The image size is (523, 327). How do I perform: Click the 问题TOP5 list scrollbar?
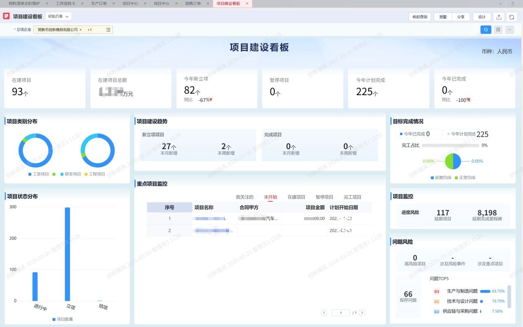coord(509,297)
